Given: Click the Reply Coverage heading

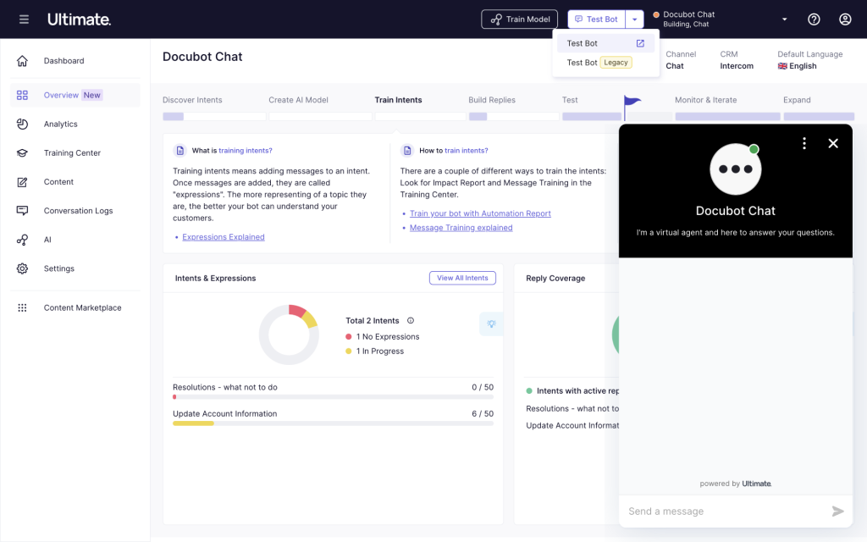Looking at the screenshot, I should pyautogui.click(x=555, y=278).
